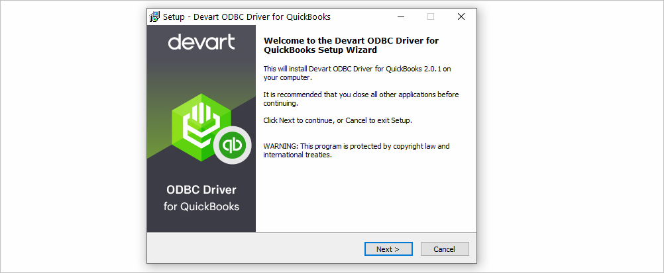
Task: Close the setup wizard window
Action: pos(461,17)
